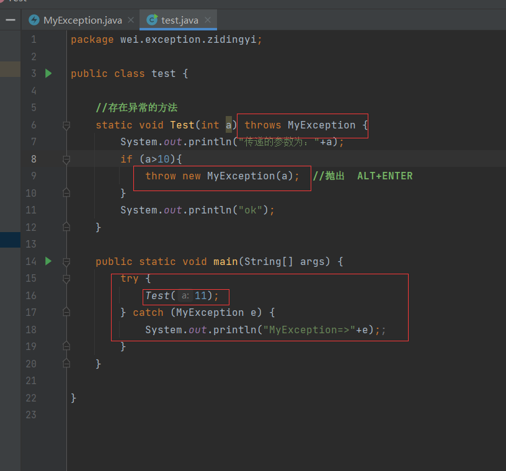Click line number 23 in the gutter
506x471 pixels.
(x=31, y=415)
